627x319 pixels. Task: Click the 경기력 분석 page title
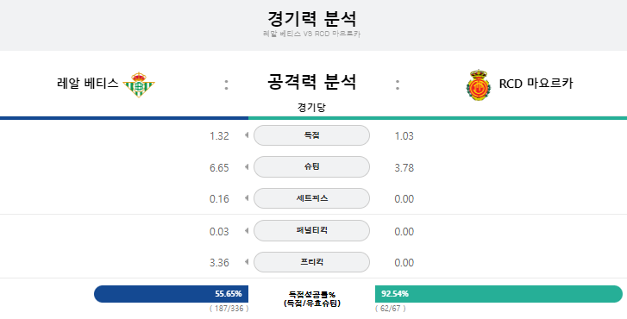[x=312, y=19]
